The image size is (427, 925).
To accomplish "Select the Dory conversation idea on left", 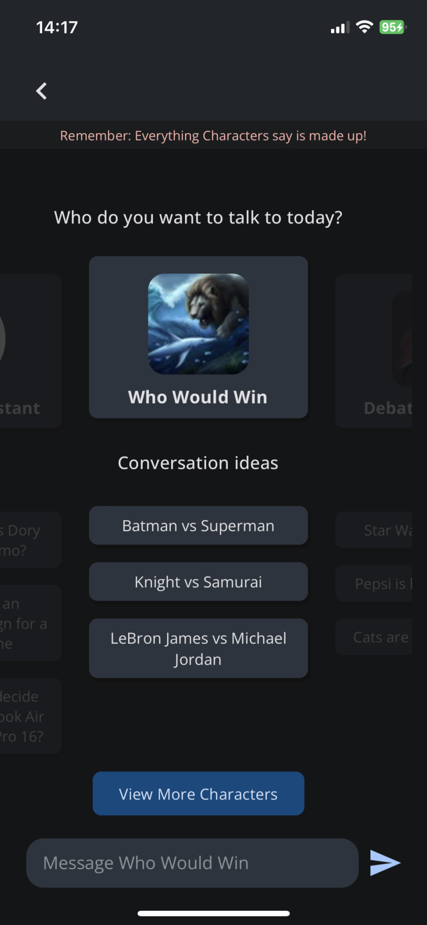I will [x=31, y=540].
